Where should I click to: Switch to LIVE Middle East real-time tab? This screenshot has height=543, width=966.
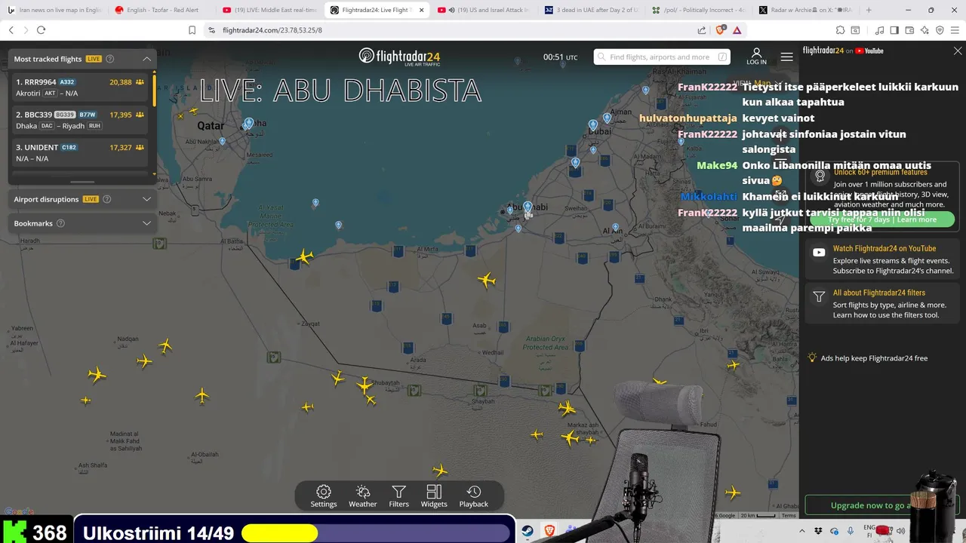[271, 10]
